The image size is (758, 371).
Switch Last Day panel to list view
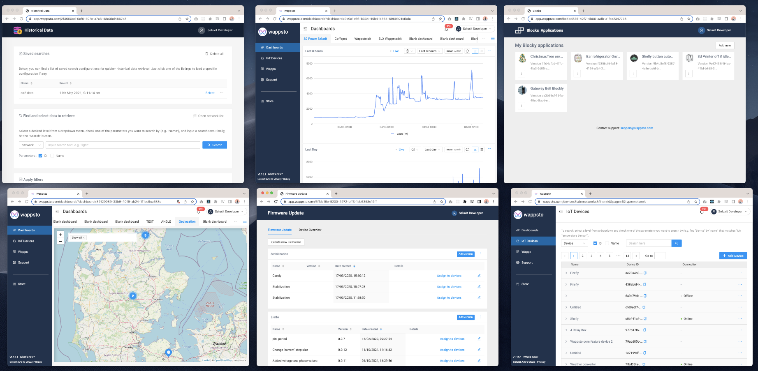[482, 150]
